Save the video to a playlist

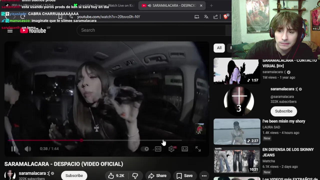(x=185, y=176)
